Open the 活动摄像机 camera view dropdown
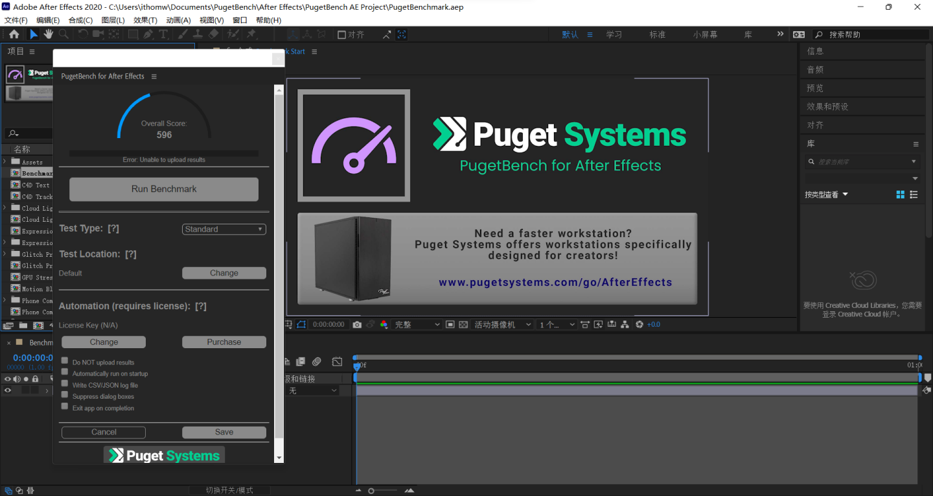 coord(502,324)
